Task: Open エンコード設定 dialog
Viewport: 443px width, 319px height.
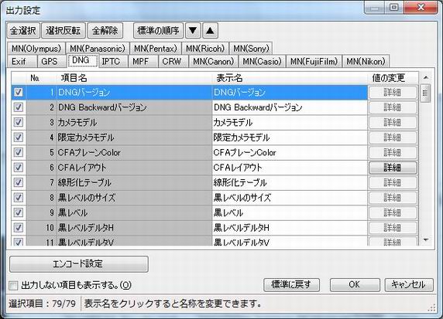Action: click(79, 263)
